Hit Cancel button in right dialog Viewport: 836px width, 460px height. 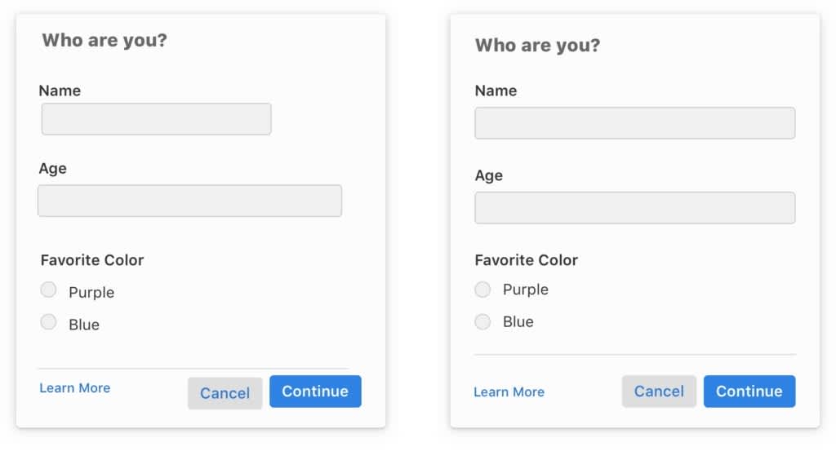(659, 391)
